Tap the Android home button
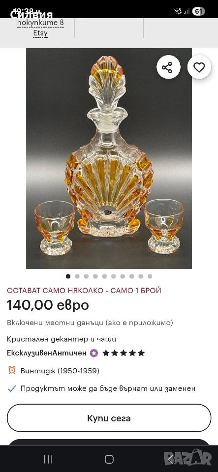Image resolution: width=218 pixels, height=472 pixels. [109, 459]
